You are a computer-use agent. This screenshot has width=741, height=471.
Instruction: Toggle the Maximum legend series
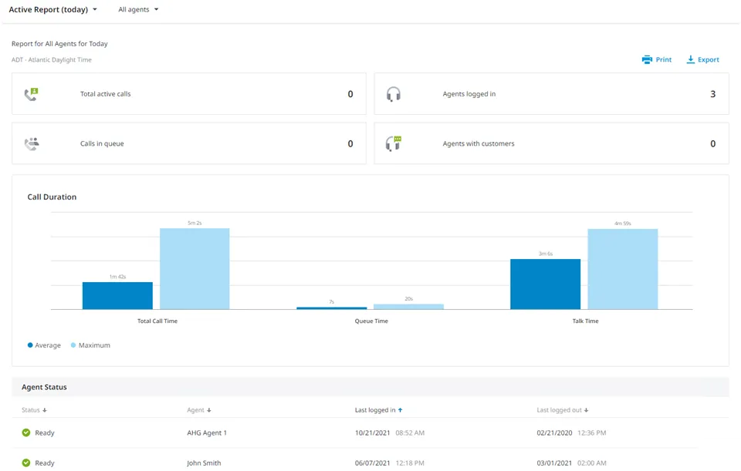(x=90, y=345)
